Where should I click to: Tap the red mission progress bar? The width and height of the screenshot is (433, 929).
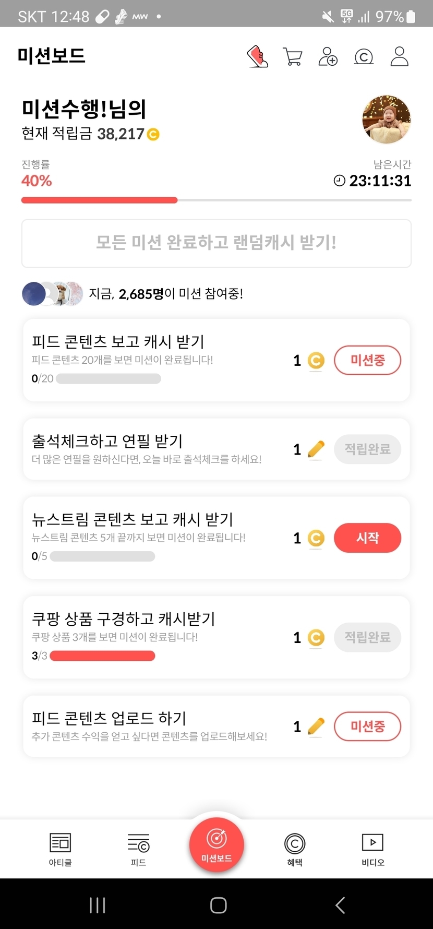[99, 200]
